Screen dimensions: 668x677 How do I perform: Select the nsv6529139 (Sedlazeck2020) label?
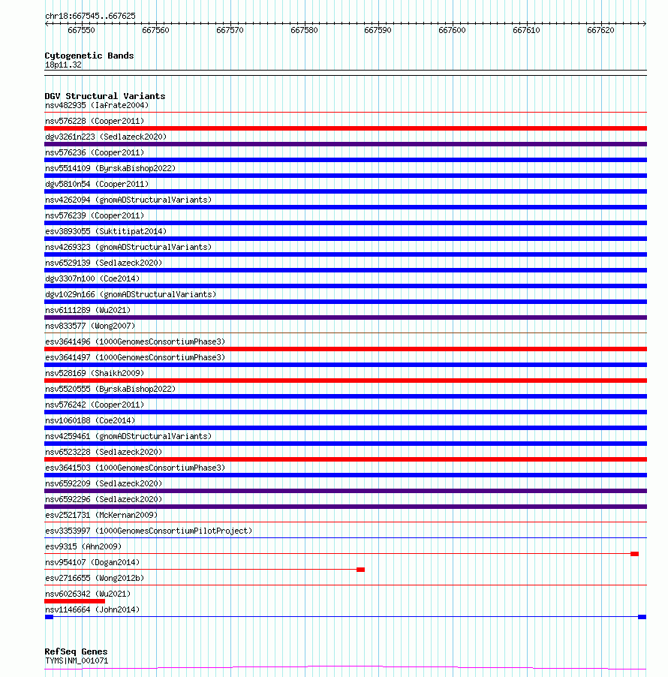coord(104,263)
